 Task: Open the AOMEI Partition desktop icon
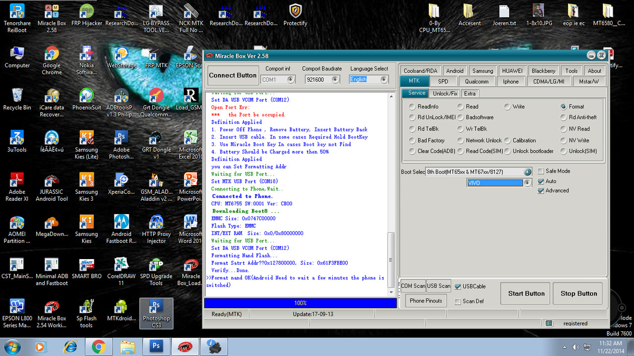pyautogui.click(x=17, y=229)
